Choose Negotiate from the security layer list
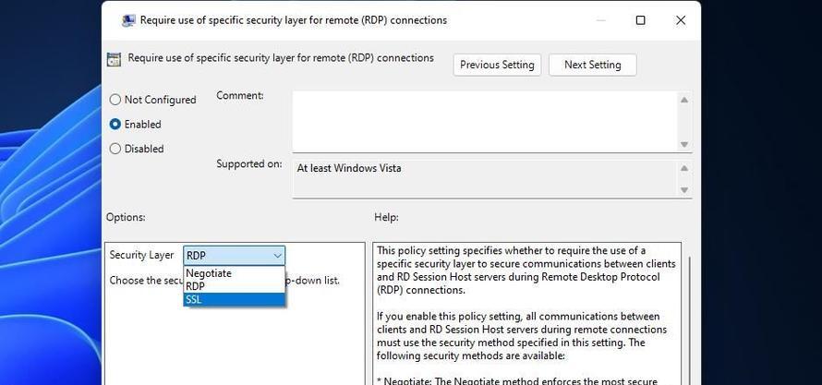The width and height of the screenshot is (822, 385). point(209,273)
